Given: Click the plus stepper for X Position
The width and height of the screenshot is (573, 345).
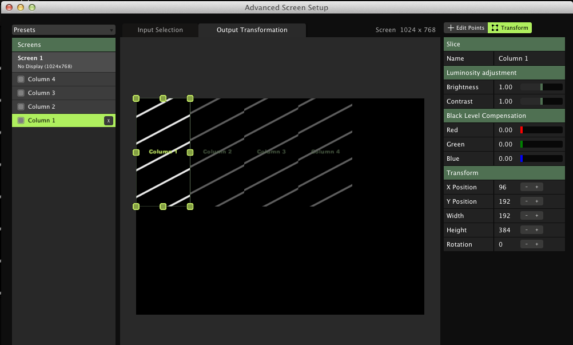Looking at the screenshot, I should coord(536,187).
